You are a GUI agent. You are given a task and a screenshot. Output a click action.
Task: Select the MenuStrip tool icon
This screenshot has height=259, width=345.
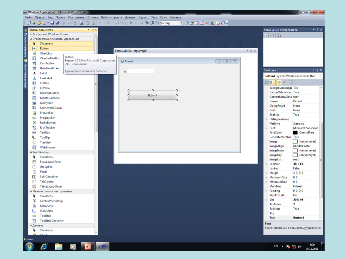pyautogui.click(x=34, y=206)
